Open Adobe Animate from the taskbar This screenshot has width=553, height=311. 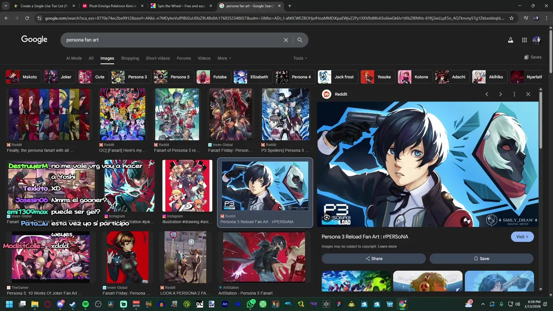click(225, 304)
